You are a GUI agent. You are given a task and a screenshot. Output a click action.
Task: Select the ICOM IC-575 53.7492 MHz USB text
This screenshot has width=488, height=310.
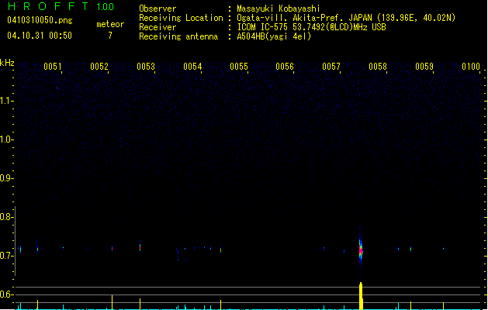[x=311, y=27]
